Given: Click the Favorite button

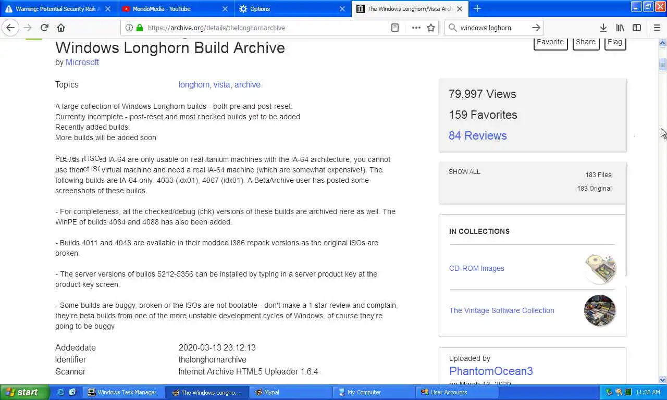Looking at the screenshot, I should point(550,42).
